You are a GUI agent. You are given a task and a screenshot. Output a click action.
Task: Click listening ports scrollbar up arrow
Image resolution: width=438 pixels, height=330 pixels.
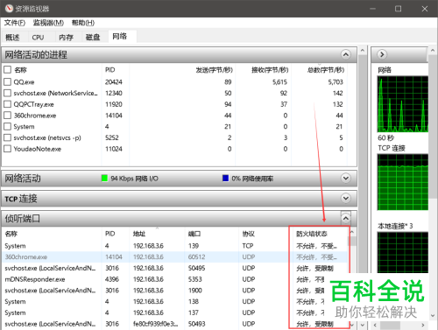coord(352,232)
